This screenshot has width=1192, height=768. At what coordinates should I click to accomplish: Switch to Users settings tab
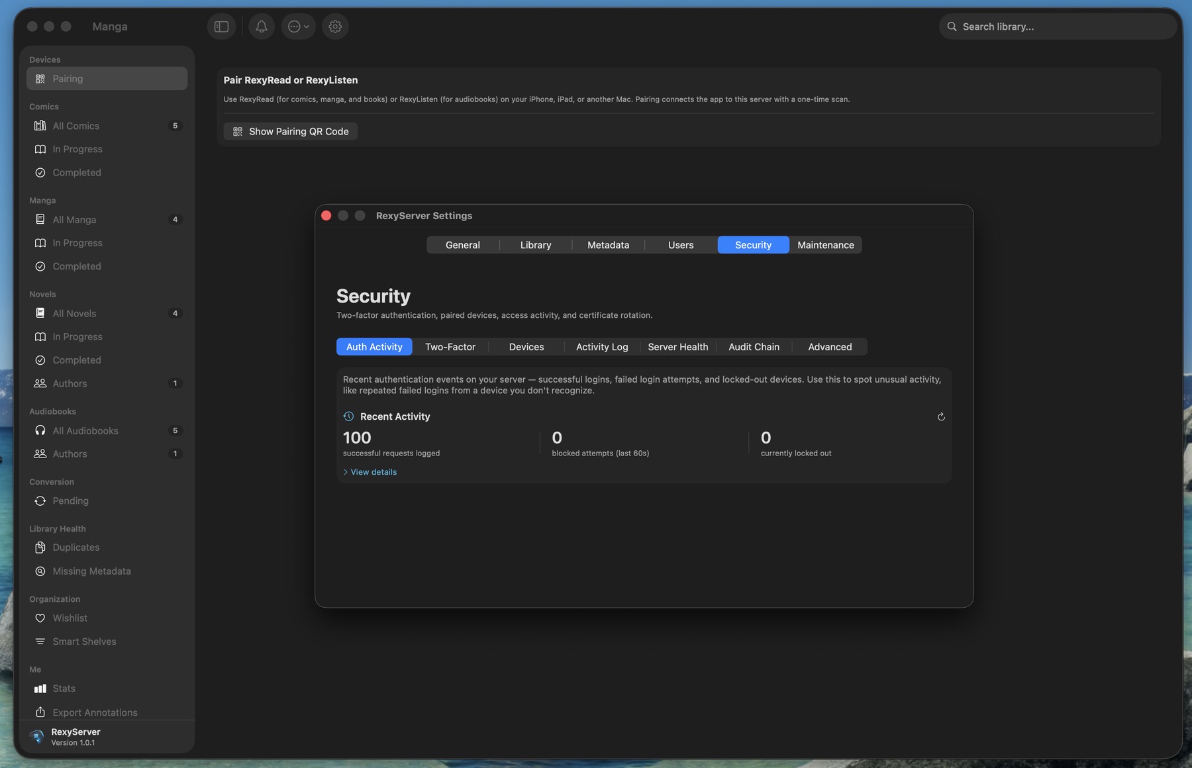pos(681,245)
